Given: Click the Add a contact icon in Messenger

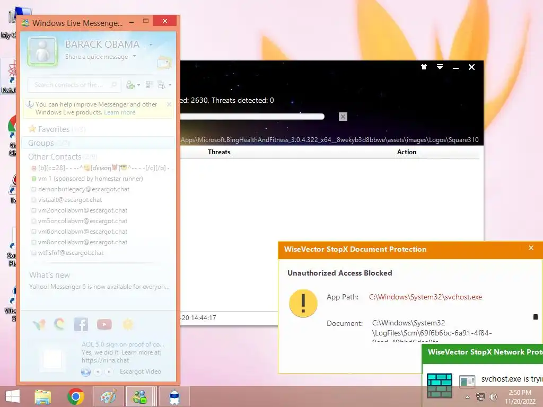Looking at the screenshot, I should click(x=130, y=85).
